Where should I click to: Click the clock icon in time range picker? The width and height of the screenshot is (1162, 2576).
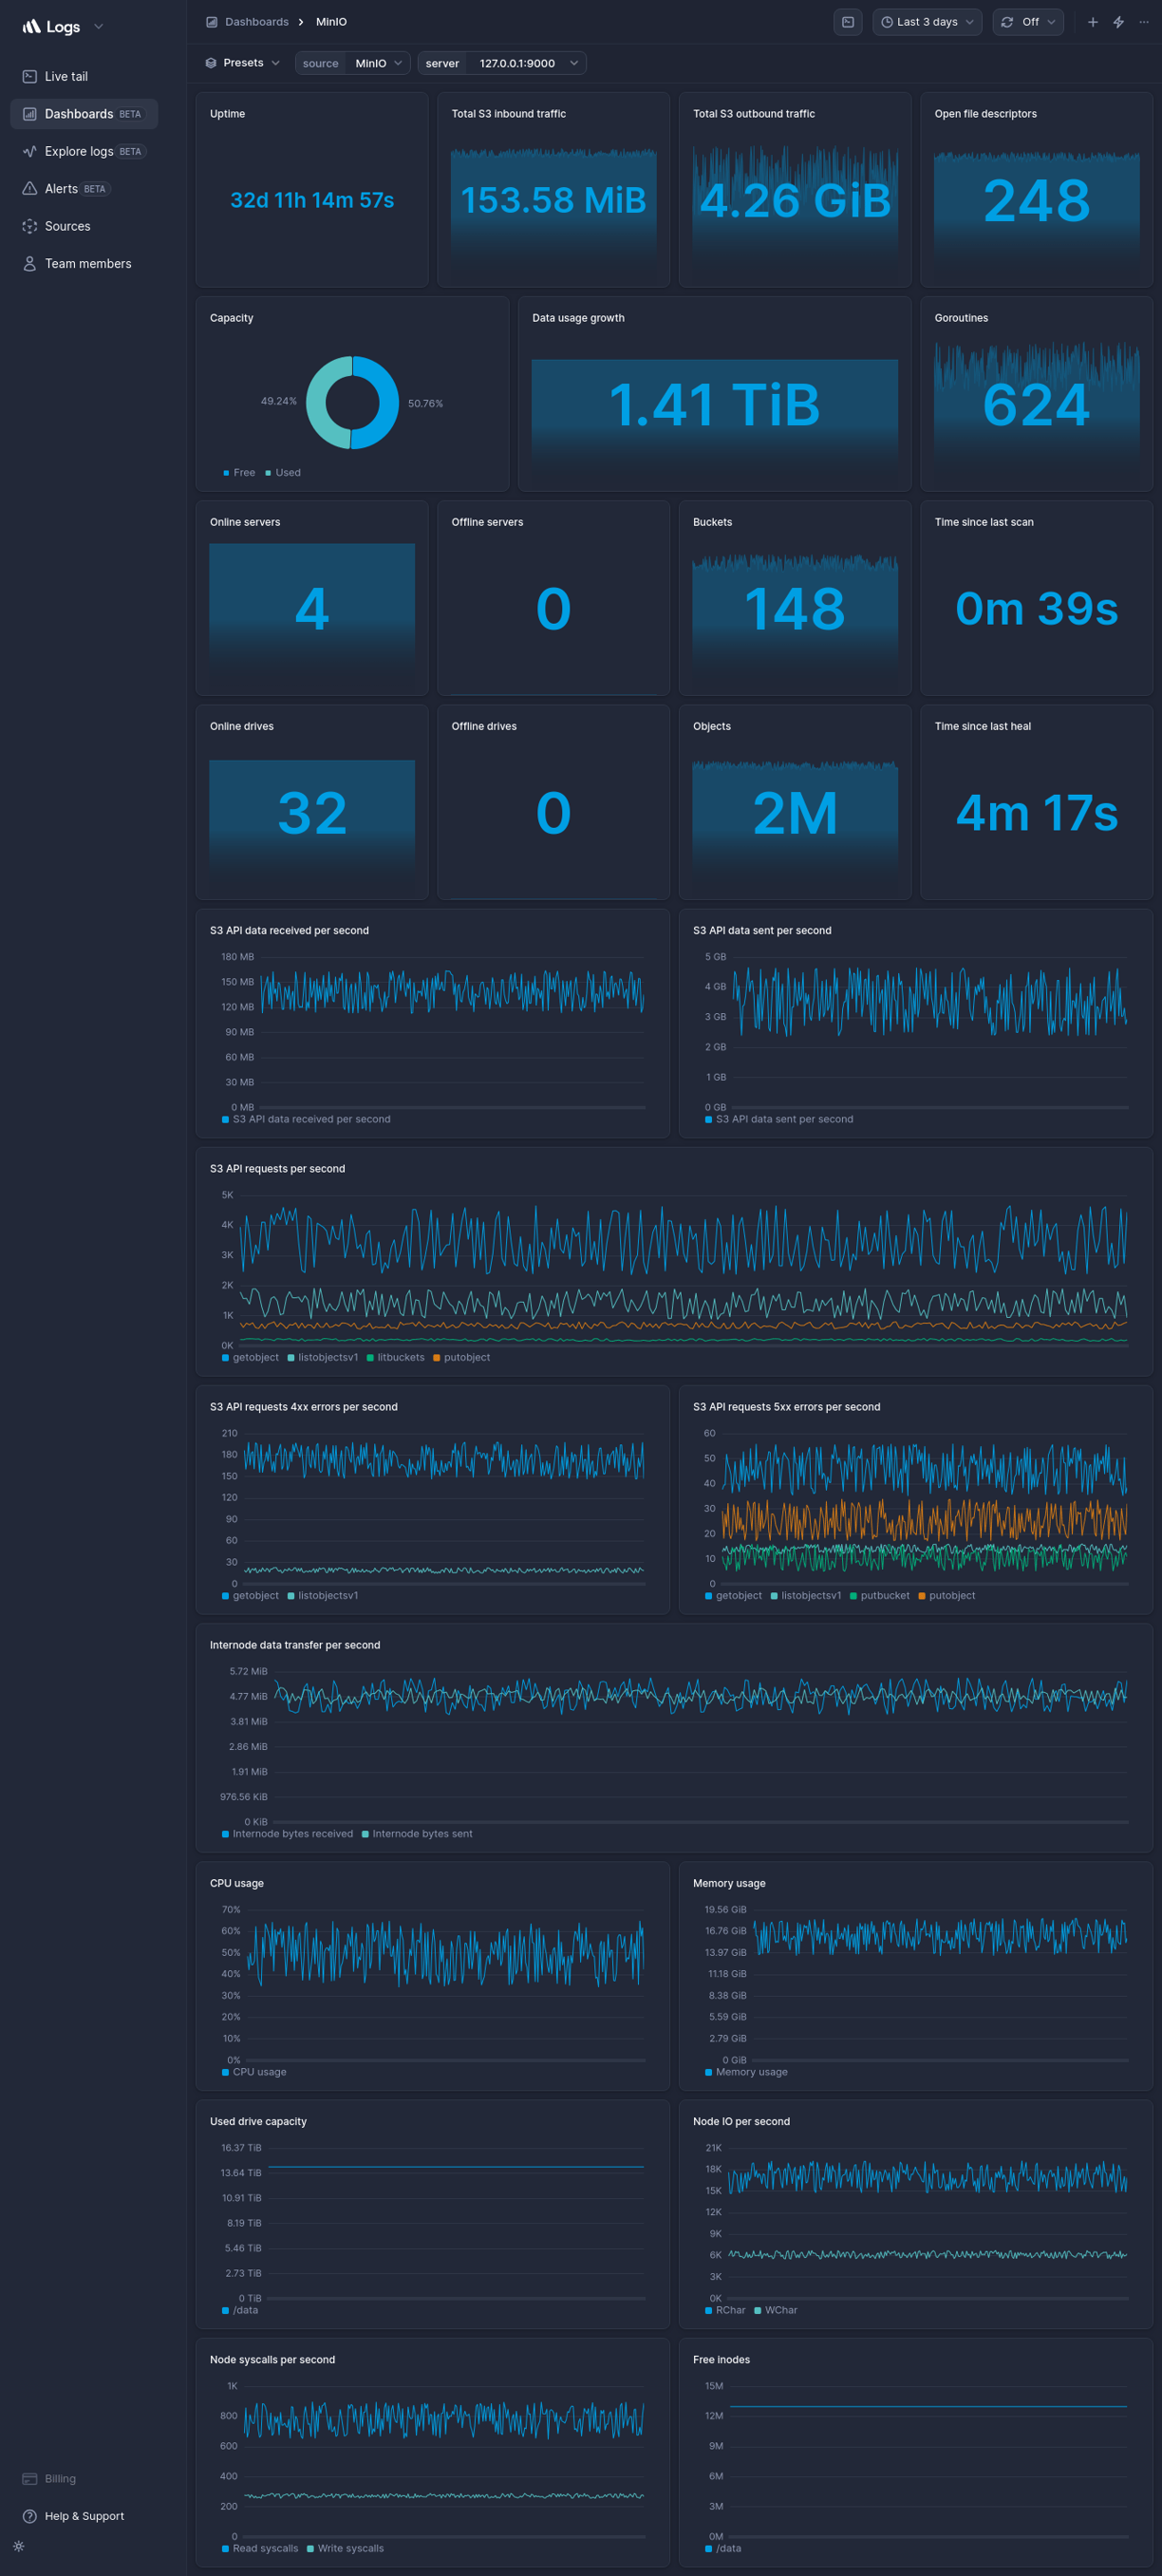coord(887,22)
